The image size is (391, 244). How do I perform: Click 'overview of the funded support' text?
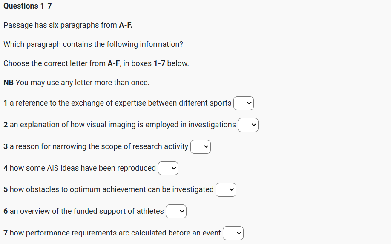(86, 211)
